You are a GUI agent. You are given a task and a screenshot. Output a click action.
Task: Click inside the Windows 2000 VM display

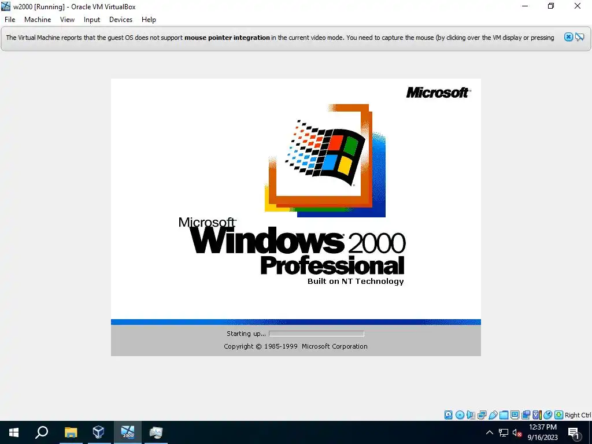point(296,217)
